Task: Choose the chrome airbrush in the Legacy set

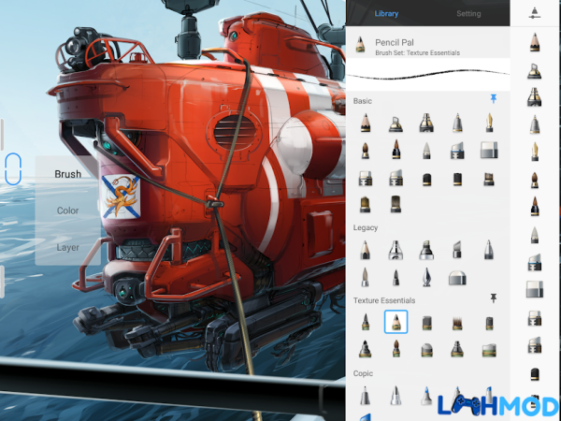Action: (396, 250)
